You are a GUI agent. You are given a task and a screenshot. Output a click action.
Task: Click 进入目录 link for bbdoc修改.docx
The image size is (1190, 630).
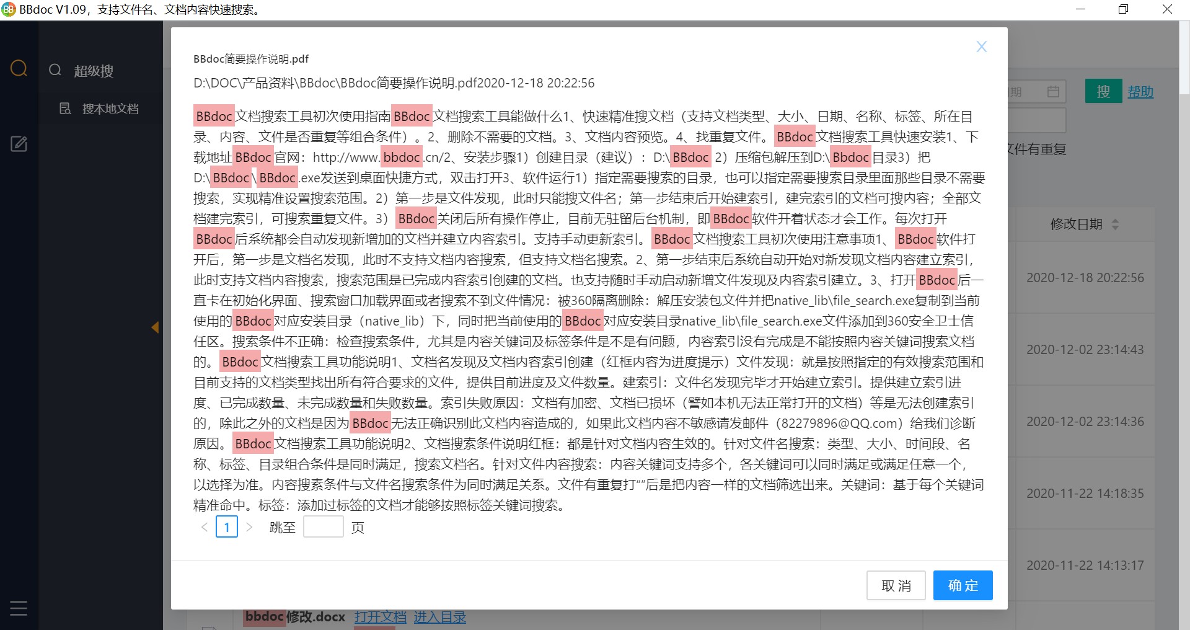(440, 617)
